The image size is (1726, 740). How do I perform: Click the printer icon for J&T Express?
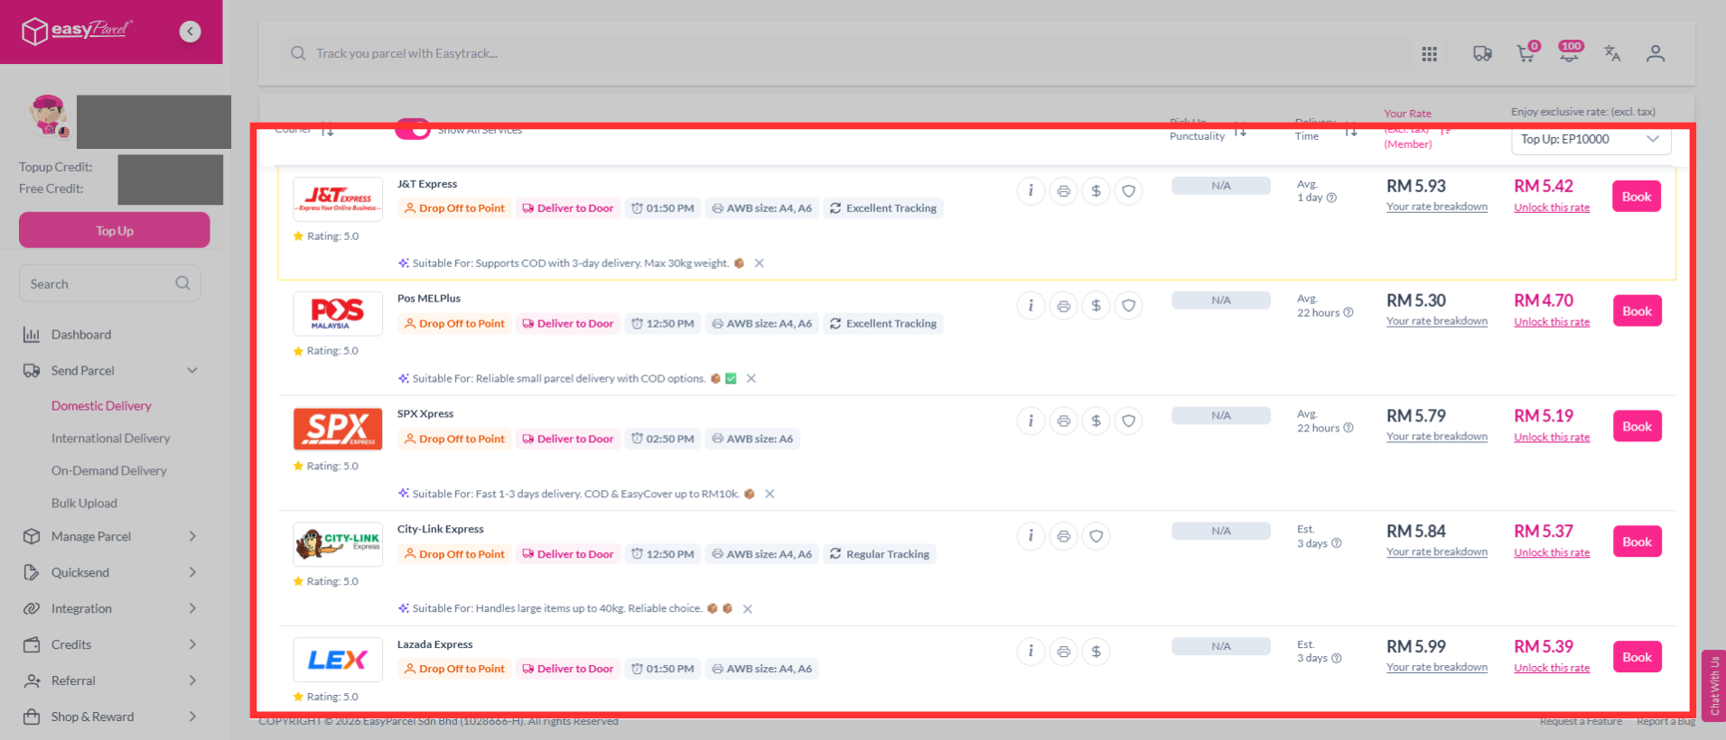[x=1063, y=190]
